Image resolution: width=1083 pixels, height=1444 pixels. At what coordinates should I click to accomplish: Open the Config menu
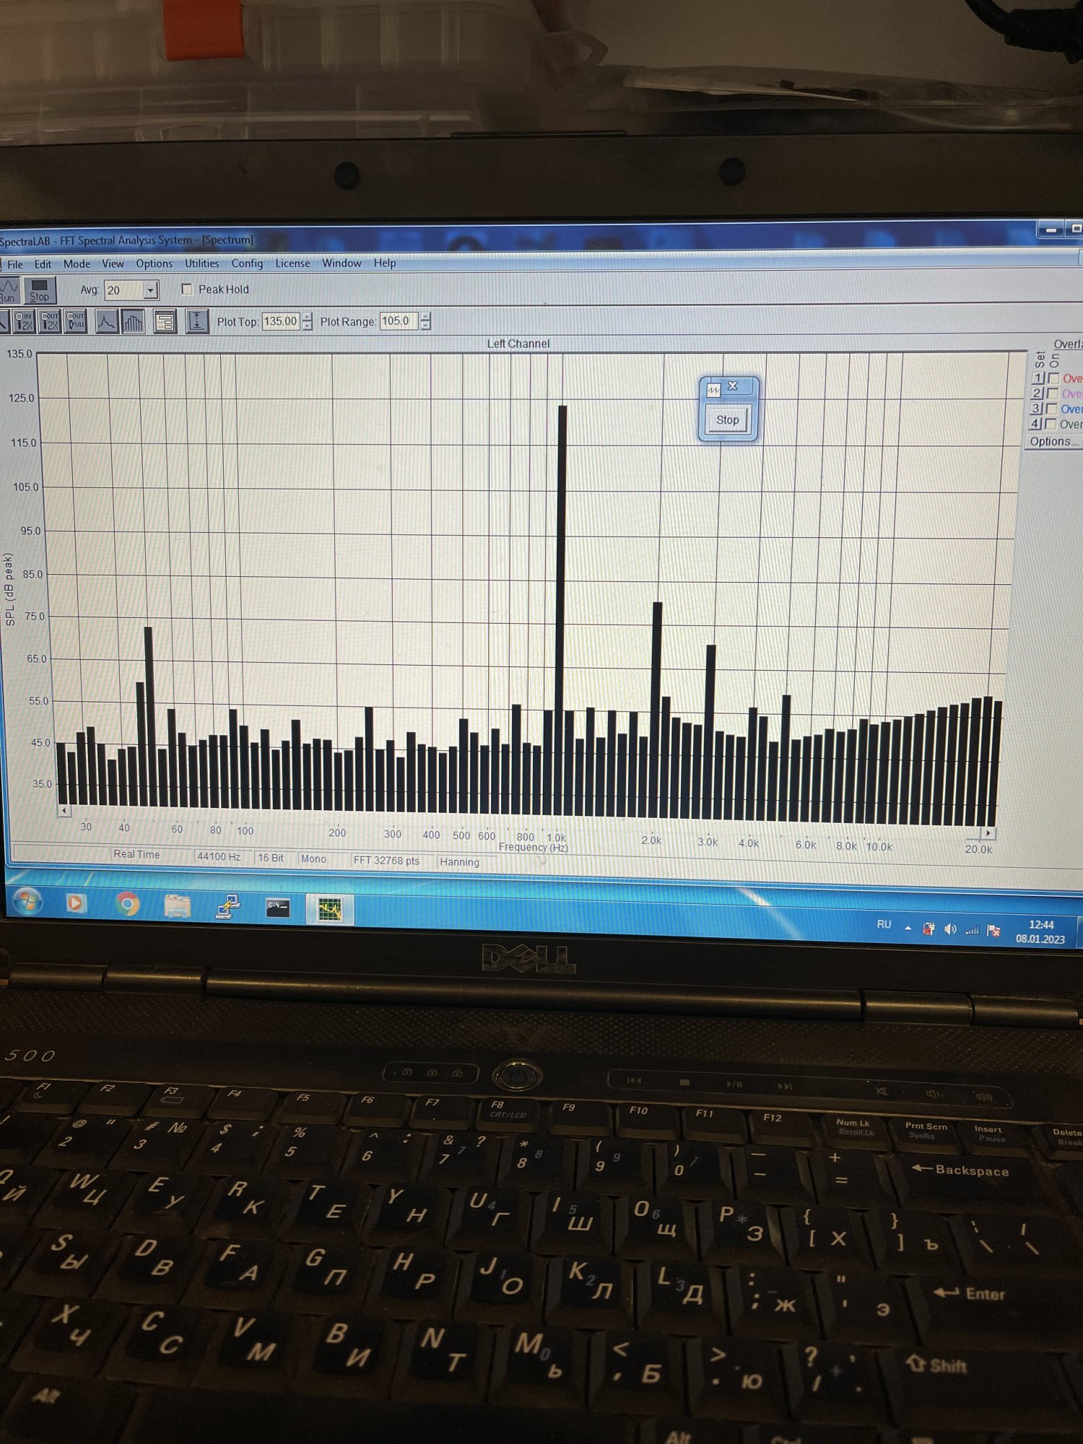247,264
